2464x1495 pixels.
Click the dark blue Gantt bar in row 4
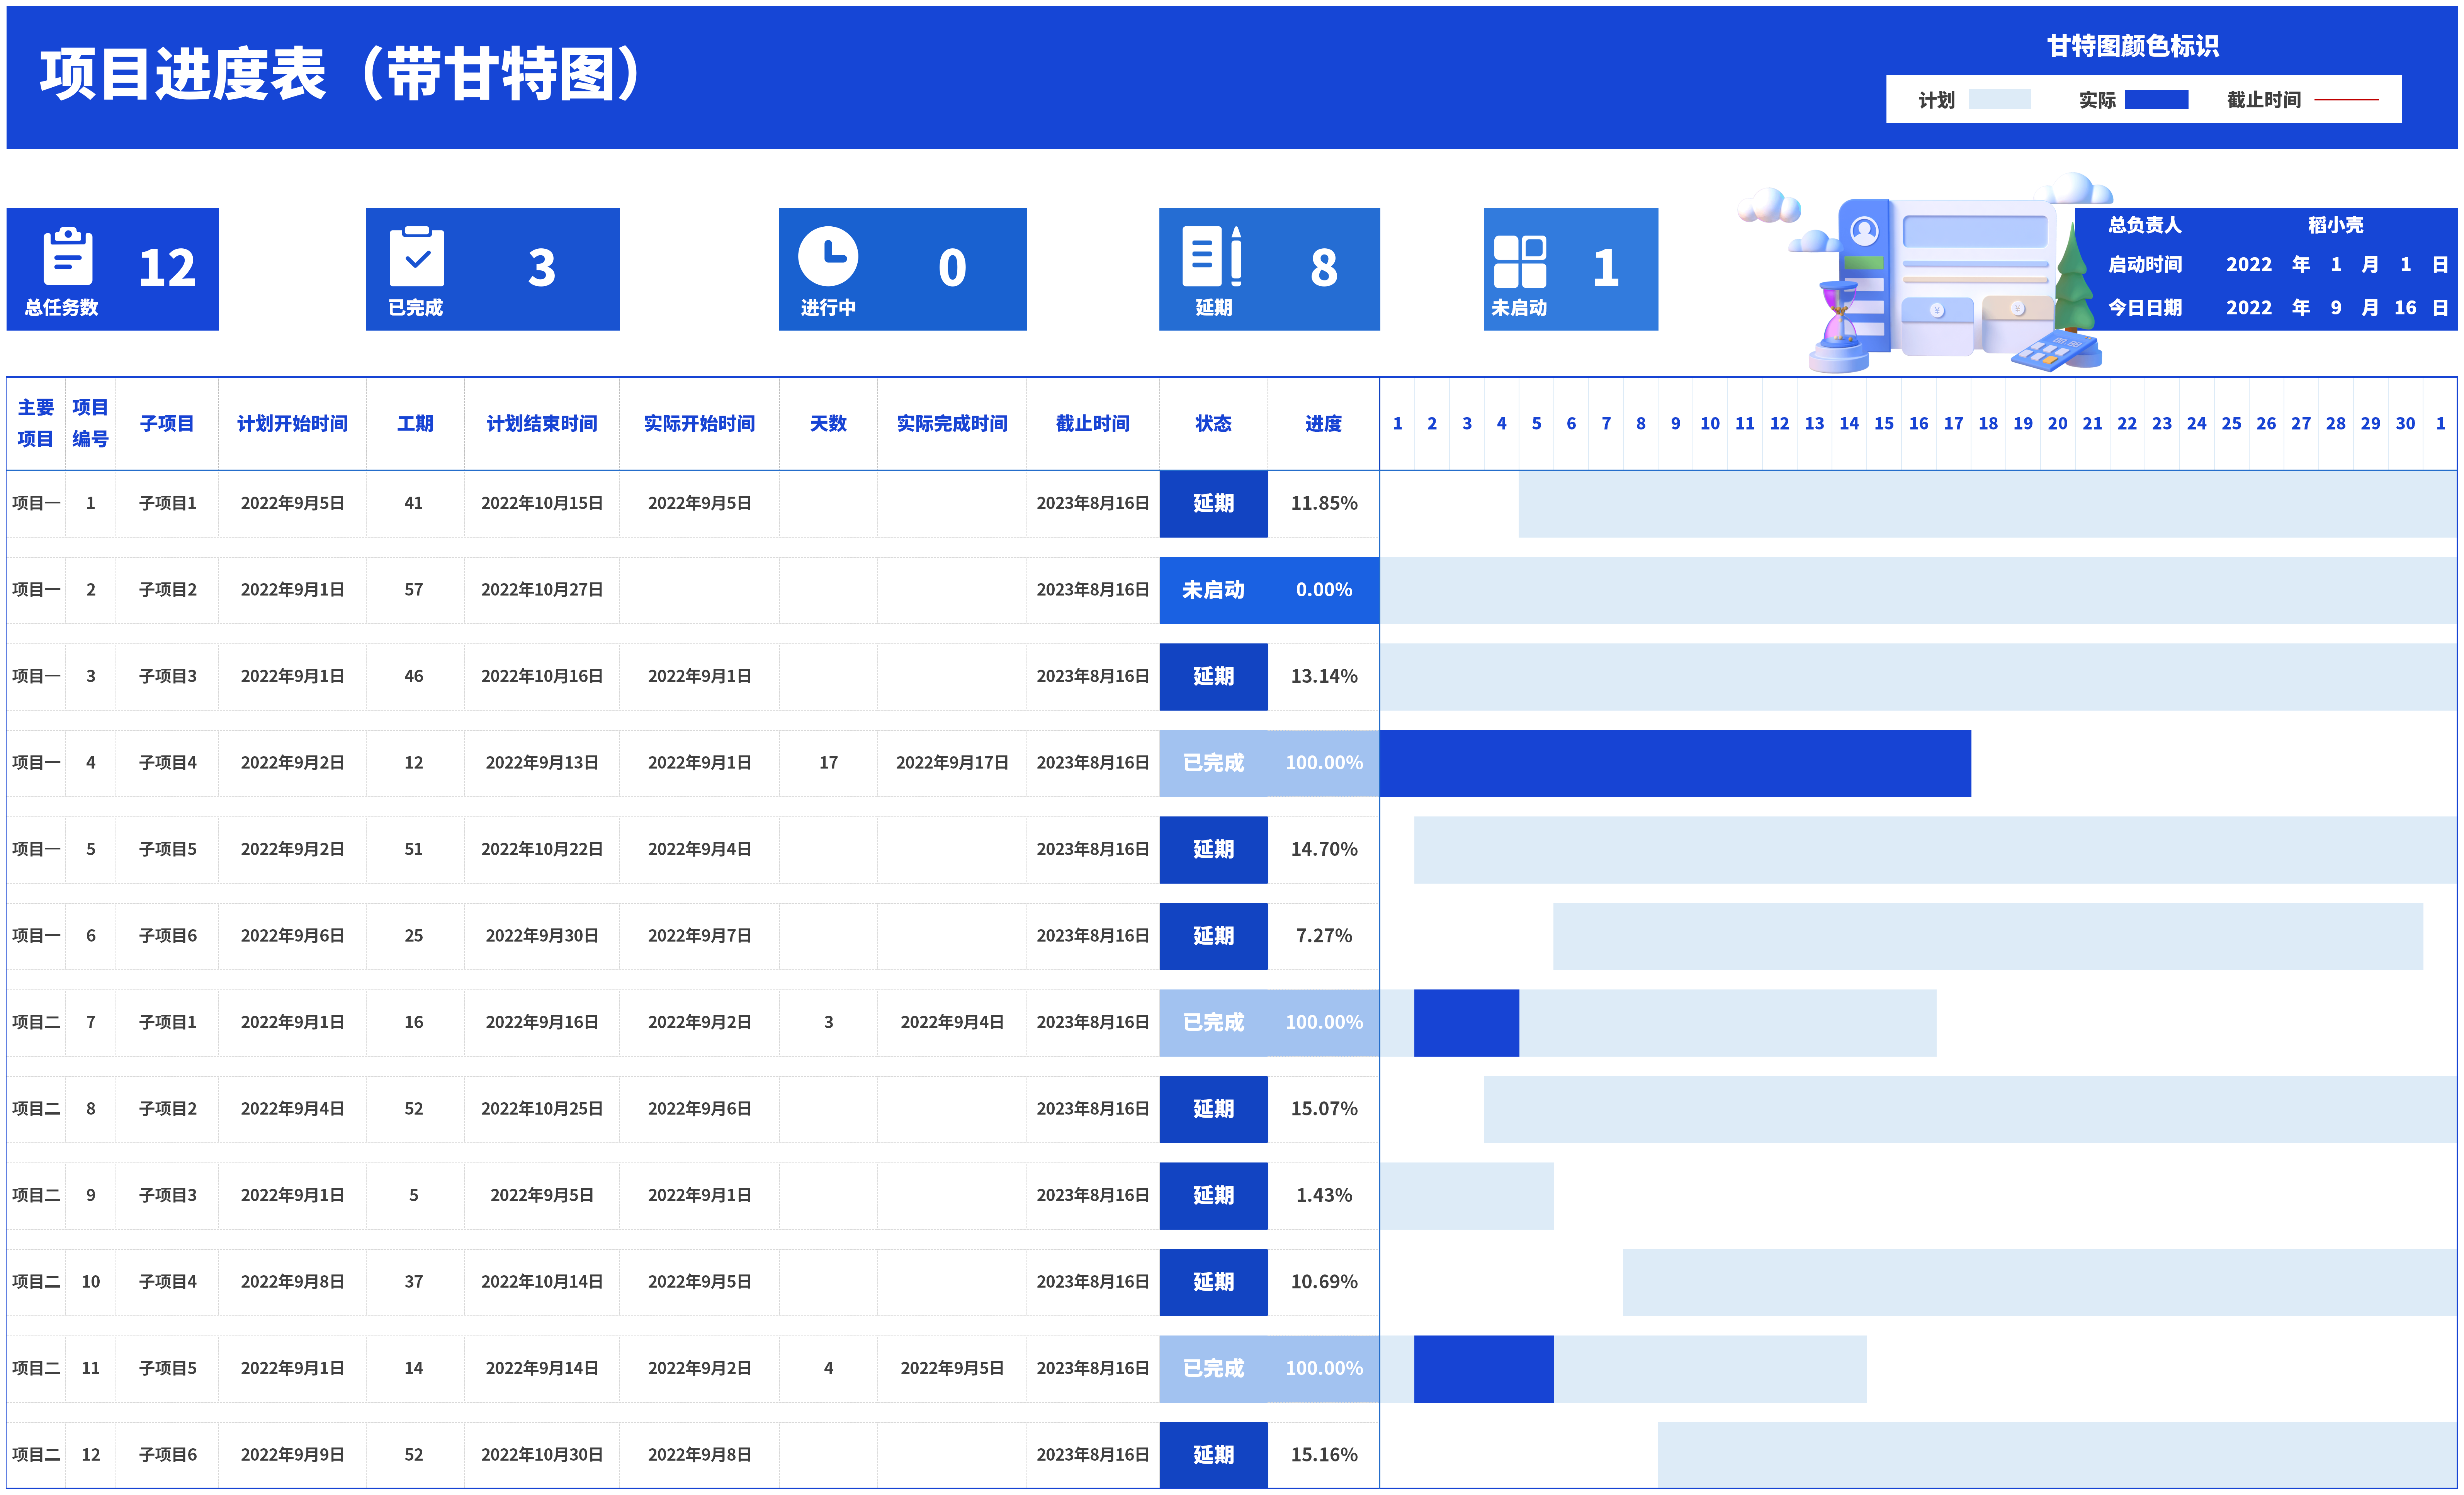1675,763
